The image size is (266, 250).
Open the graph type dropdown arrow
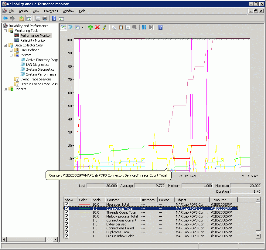click(83, 27)
